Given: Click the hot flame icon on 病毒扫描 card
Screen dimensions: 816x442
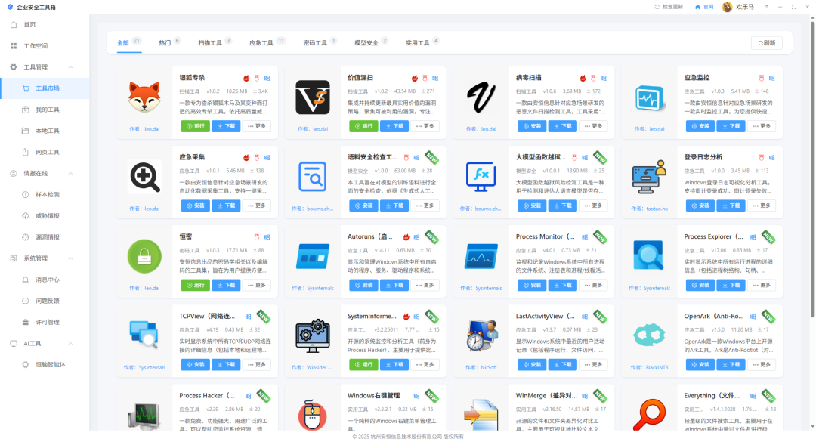Looking at the screenshot, I should 583,78.
